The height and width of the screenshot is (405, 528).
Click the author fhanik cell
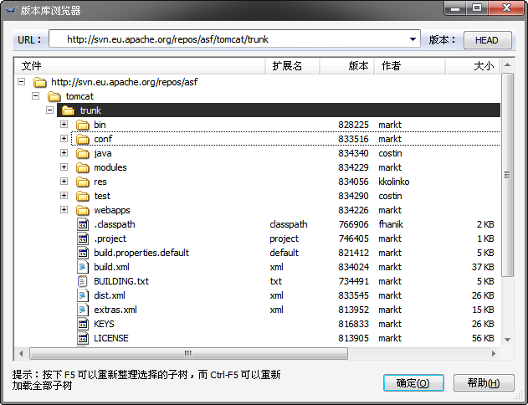click(391, 224)
